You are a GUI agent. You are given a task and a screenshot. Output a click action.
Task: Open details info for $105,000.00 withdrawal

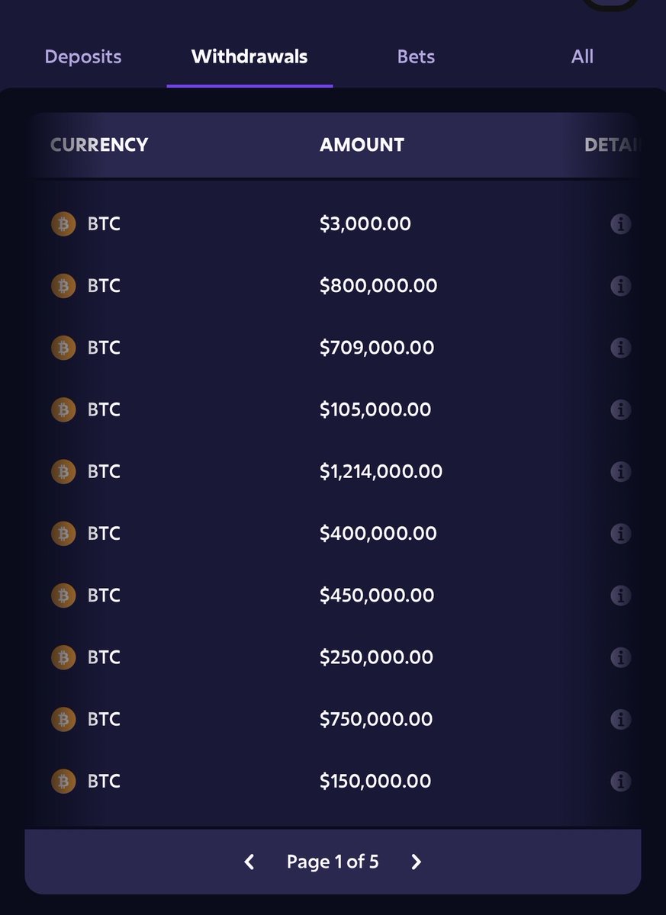pos(621,409)
